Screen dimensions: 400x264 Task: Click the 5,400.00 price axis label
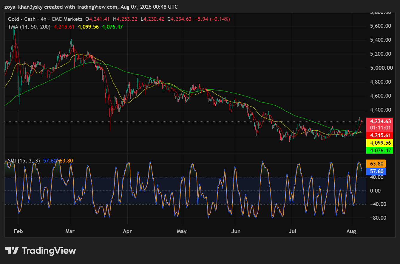[380, 40]
